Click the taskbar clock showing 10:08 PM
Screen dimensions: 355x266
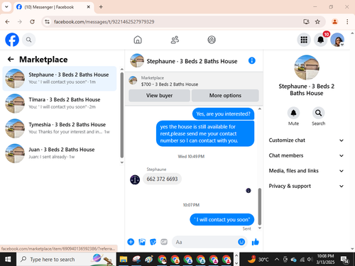pyautogui.click(x=325, y=259)
